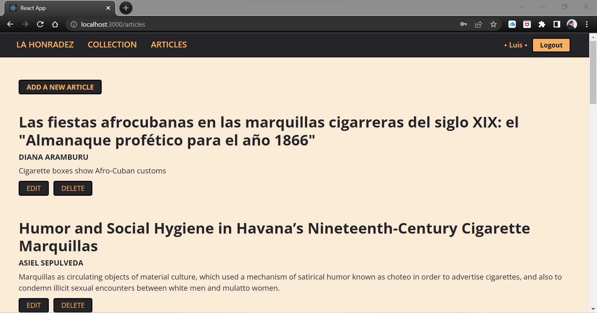This screenshot has width=597, height=313.
Task: Click LA HONRADEZ site title
Action: click(45, 45)
